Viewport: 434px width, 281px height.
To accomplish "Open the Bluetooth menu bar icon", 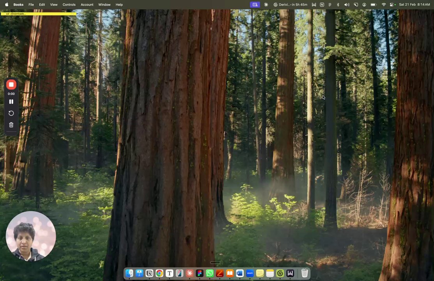I will [338, 4].
